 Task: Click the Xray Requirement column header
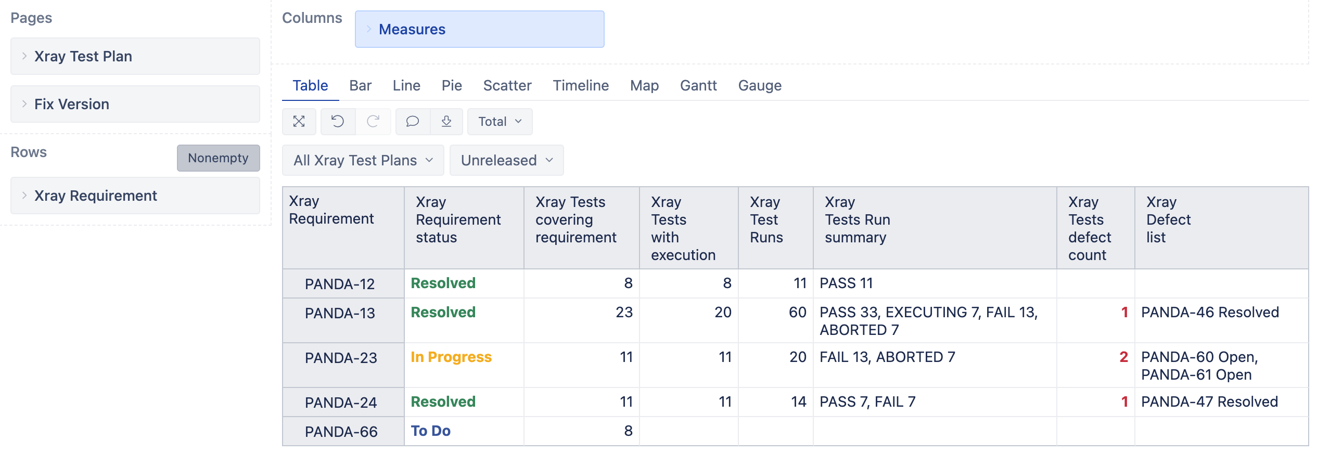tap(343, 228)
